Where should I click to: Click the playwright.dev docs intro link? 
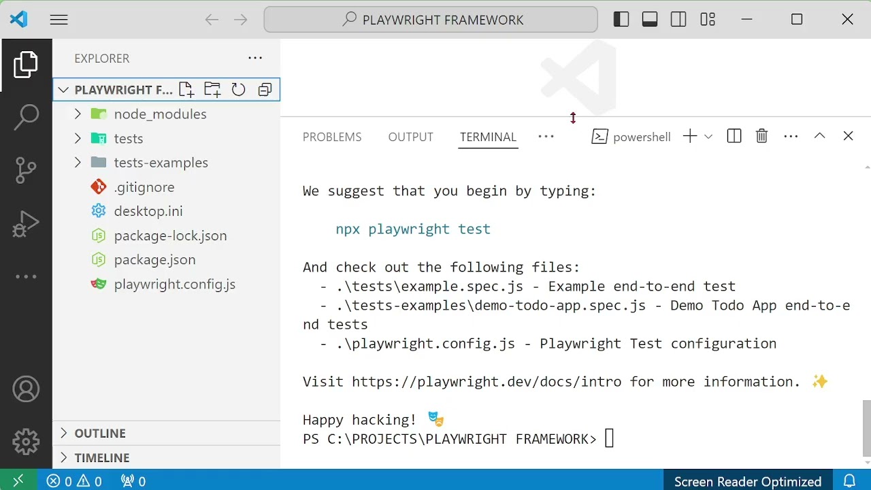pos(487,382)
